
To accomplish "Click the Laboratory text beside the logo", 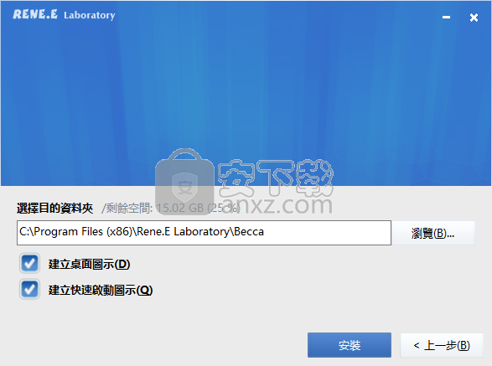I will coord(90,15).
